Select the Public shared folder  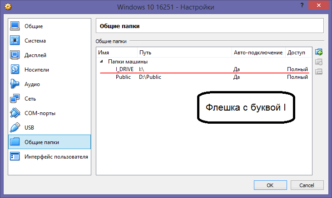pos(123,77)
